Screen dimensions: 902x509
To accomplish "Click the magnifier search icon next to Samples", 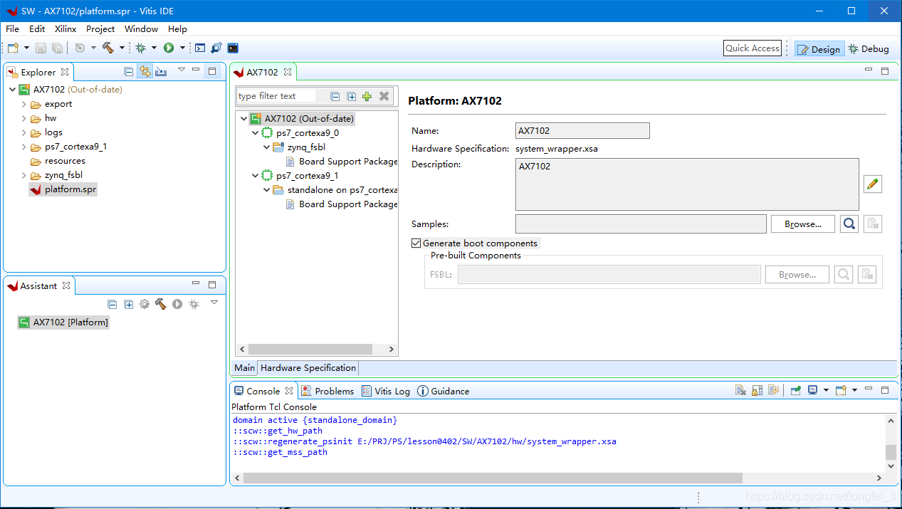I will [849, 224].
